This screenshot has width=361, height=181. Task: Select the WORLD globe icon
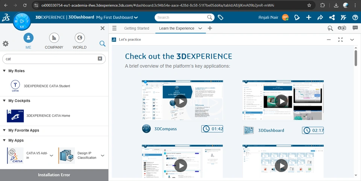[80, 38]
